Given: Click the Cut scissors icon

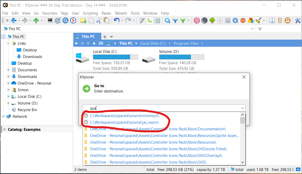Looking at the screenshot, I should click(x=99, y=21).
